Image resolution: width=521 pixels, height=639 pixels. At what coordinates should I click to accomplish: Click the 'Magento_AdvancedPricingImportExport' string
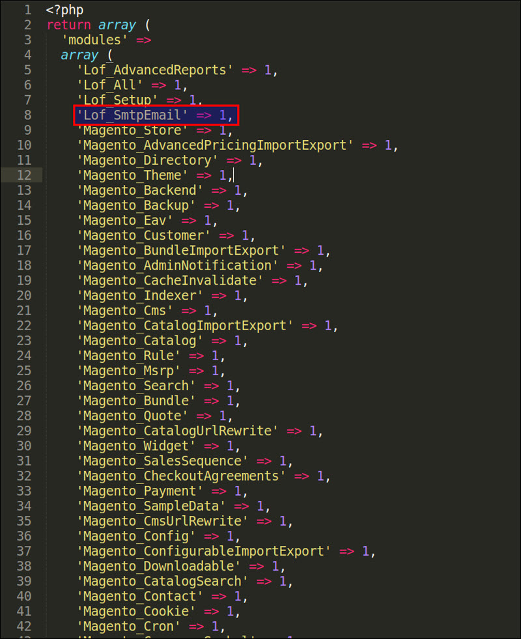(x=215, y=145)
